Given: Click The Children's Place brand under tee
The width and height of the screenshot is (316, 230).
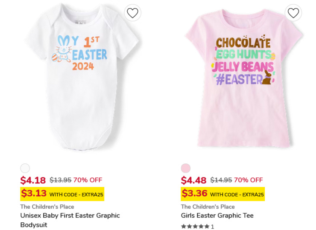Looking at the screenshot, I should coord(208,207).
